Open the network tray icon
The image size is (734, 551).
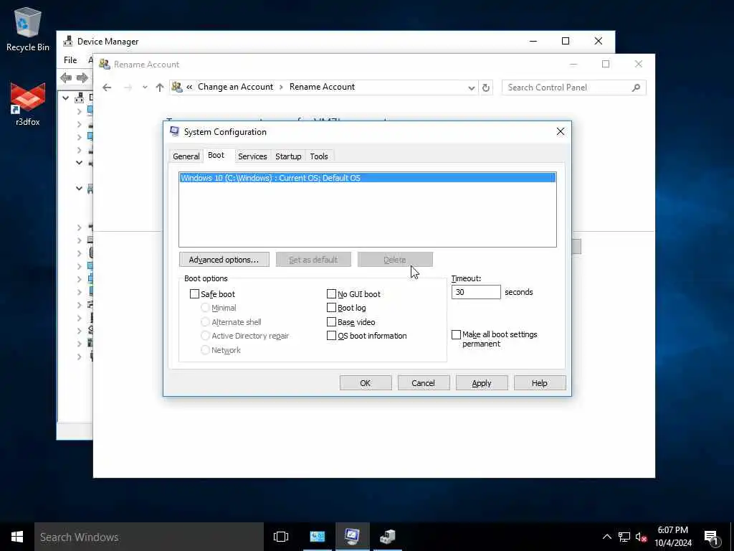click(x=624, y=537)
